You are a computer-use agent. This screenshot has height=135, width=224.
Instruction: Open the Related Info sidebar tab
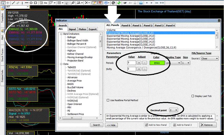(2, 76)
